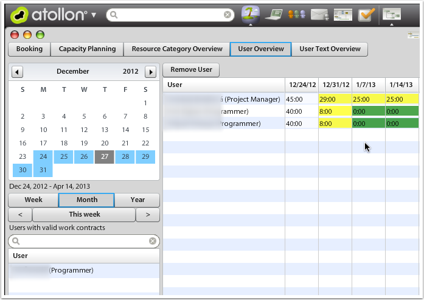Clear the top search field

coord(228,14)
